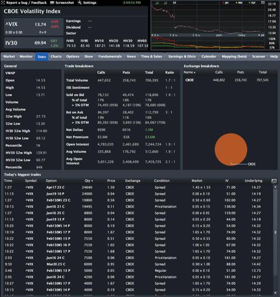Sort trades by Symbol column header
Viewport: 280px width, 297px height.
[31, 181]
